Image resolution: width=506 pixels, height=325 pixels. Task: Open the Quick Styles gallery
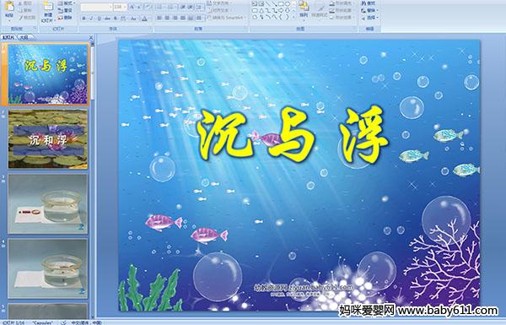[x=320, y=9]
